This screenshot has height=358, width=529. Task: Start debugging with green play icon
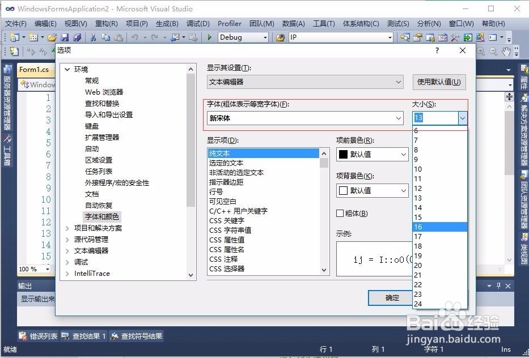tap(210, 37)
